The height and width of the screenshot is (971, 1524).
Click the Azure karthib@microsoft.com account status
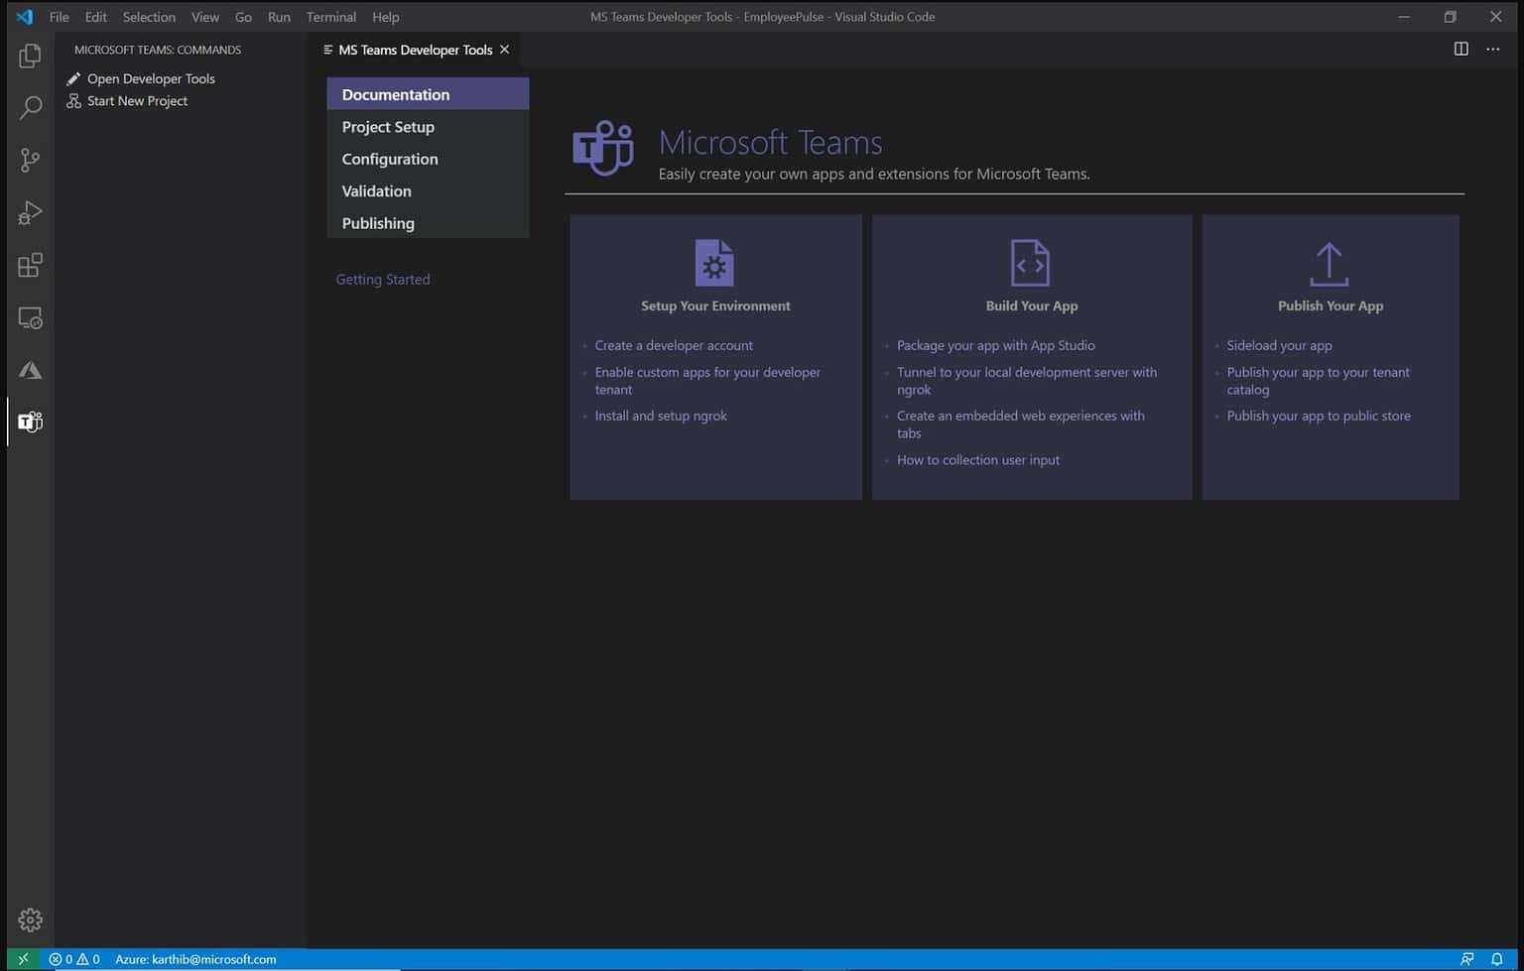(x=195, y=959)
